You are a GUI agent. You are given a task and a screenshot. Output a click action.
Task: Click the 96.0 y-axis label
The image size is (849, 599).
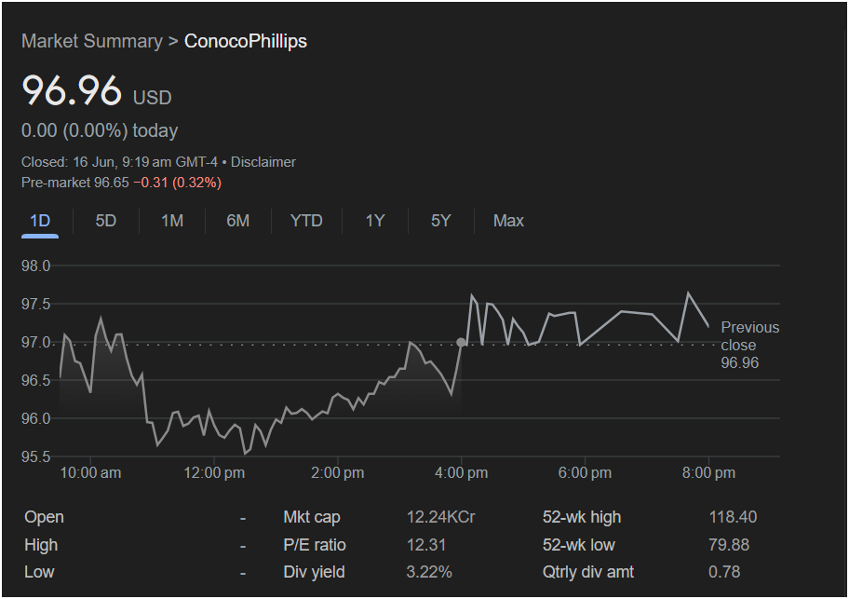[x=35, y=418]
